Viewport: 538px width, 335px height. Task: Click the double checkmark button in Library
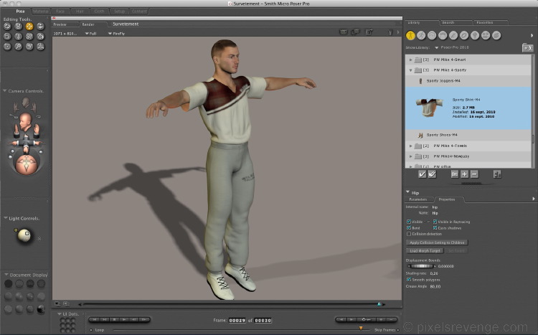tap(433, 174)
